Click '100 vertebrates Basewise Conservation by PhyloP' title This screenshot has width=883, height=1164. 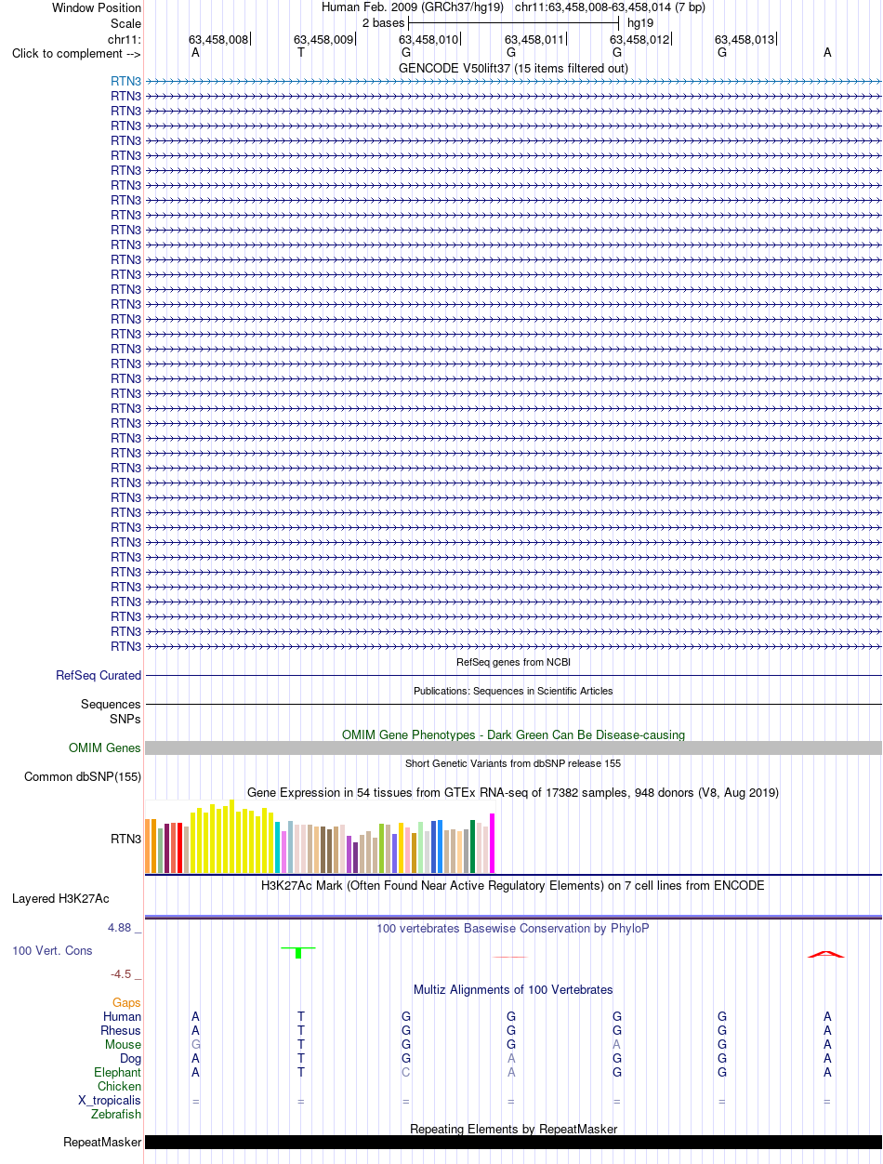click(x=513, y=928)
